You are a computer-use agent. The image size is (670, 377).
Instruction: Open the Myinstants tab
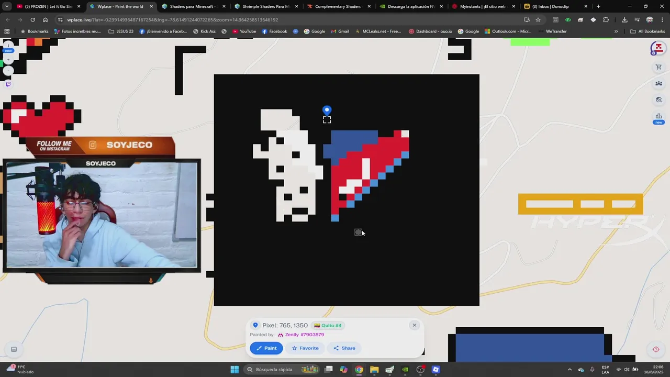484,6
